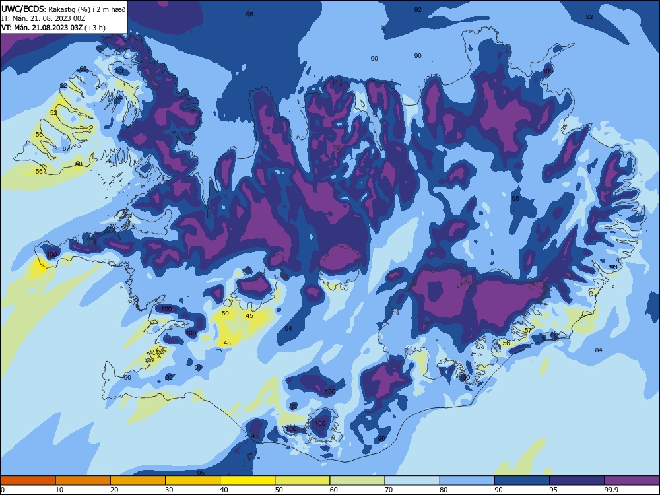Image resolution: width=660 pixels, height=495 pixels.
Task: Click the '84' humidity value off the southeast coast
Action: pyautogui.click(x=599, y=350)
